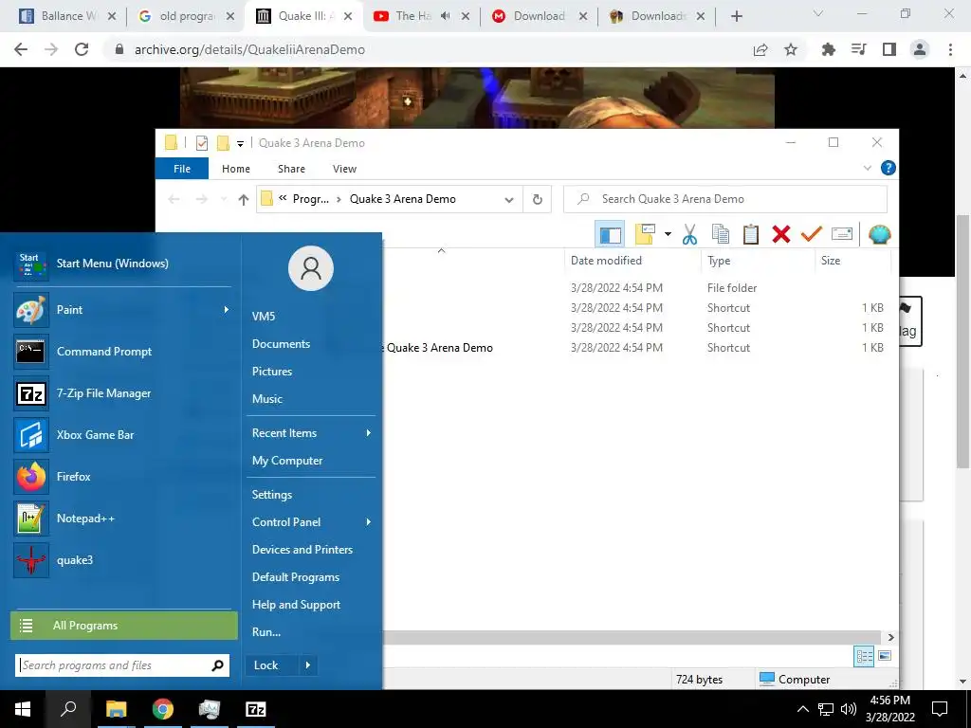971x728 pixels.
Task: Click the red X Delete icon
Action: click(x=781, y=235)
